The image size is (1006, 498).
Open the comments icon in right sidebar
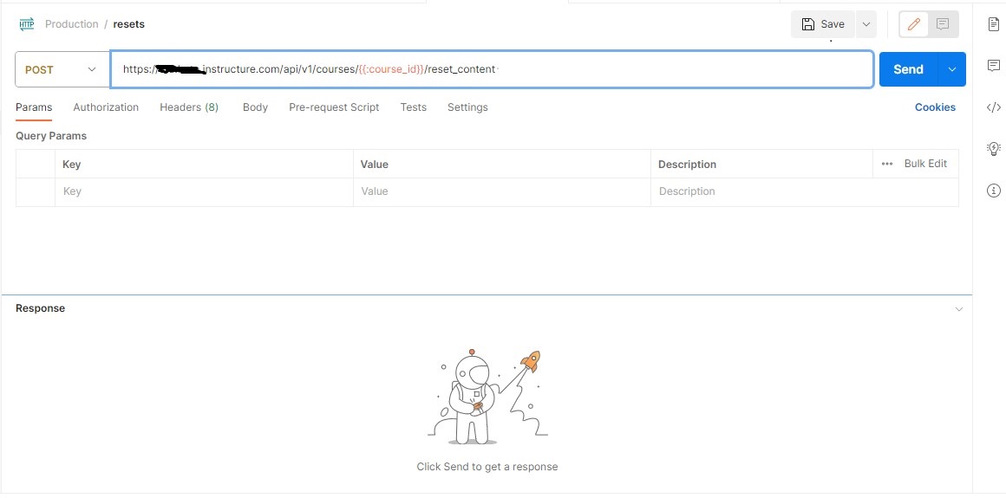(x=993, y=65)
